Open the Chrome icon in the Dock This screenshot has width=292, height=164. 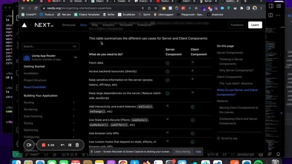tap(123, 162)
